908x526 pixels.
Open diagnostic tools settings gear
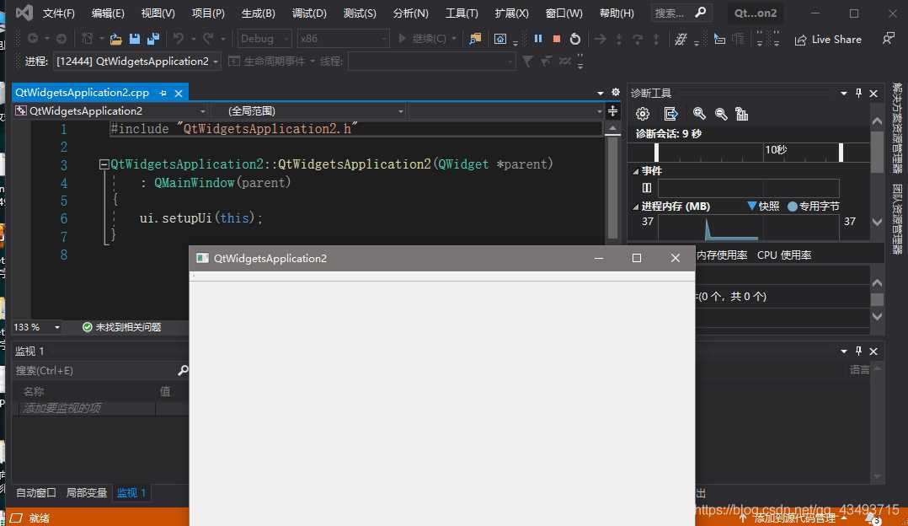point(643,114)
